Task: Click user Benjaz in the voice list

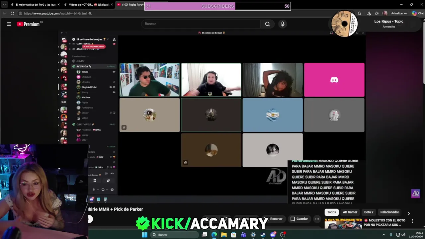Action: tap(85, 72)
